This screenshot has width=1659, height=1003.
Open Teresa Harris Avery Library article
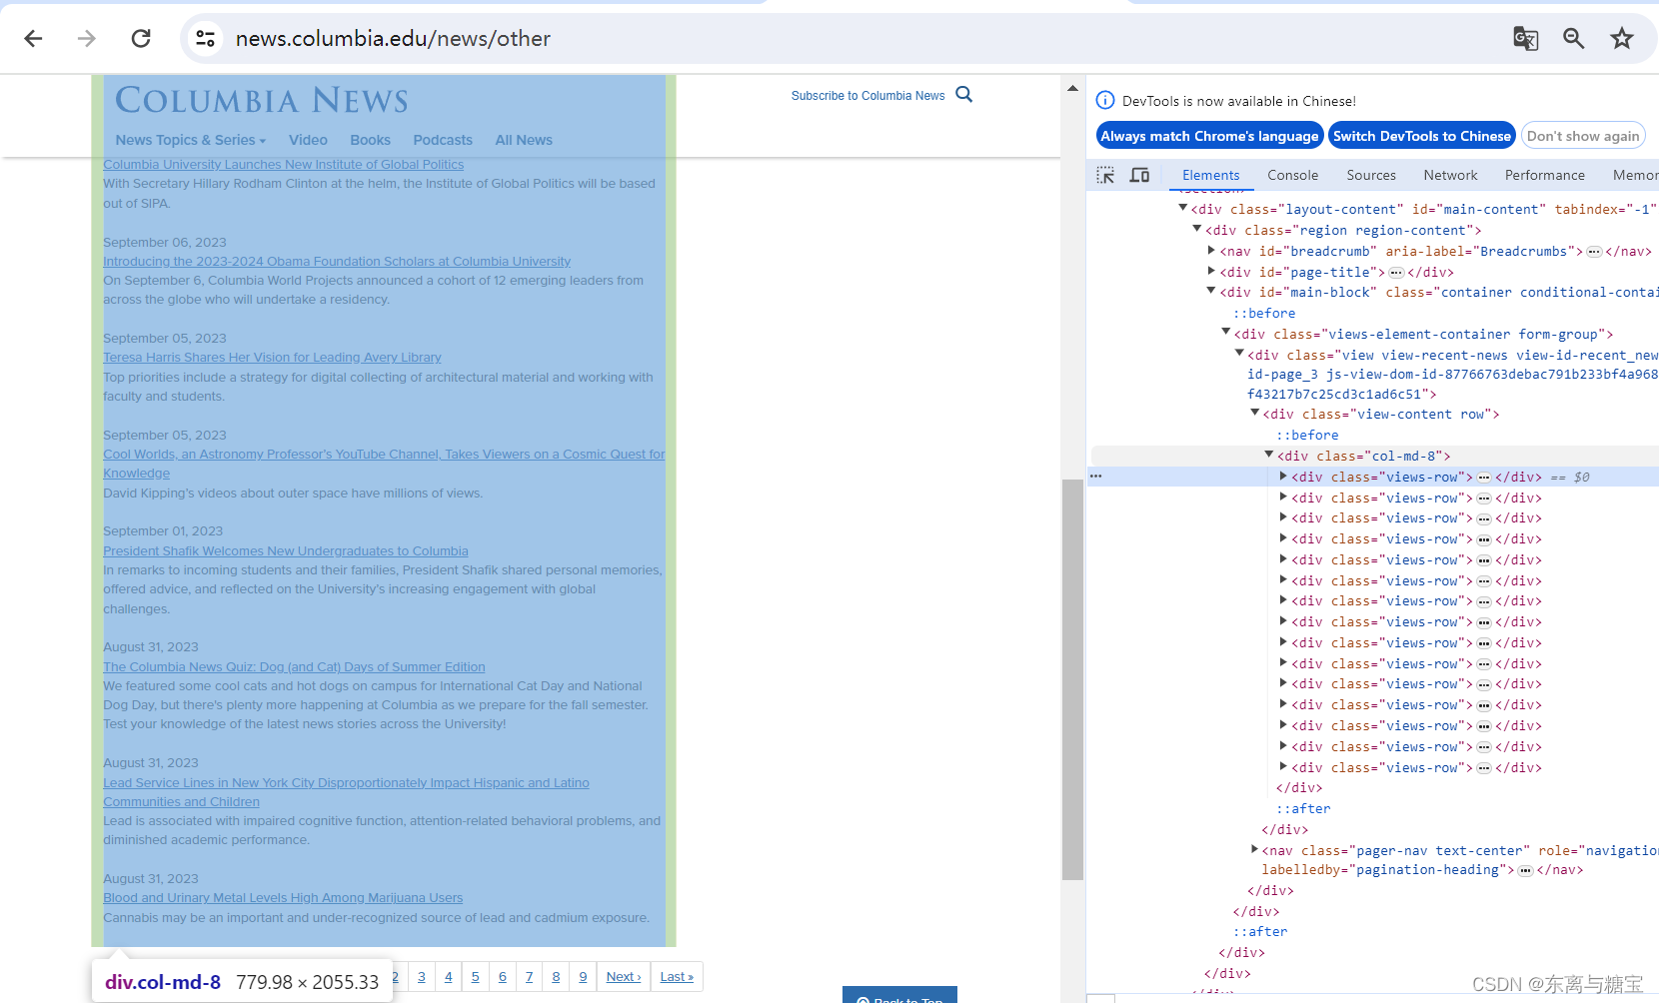tap(272, 358)
